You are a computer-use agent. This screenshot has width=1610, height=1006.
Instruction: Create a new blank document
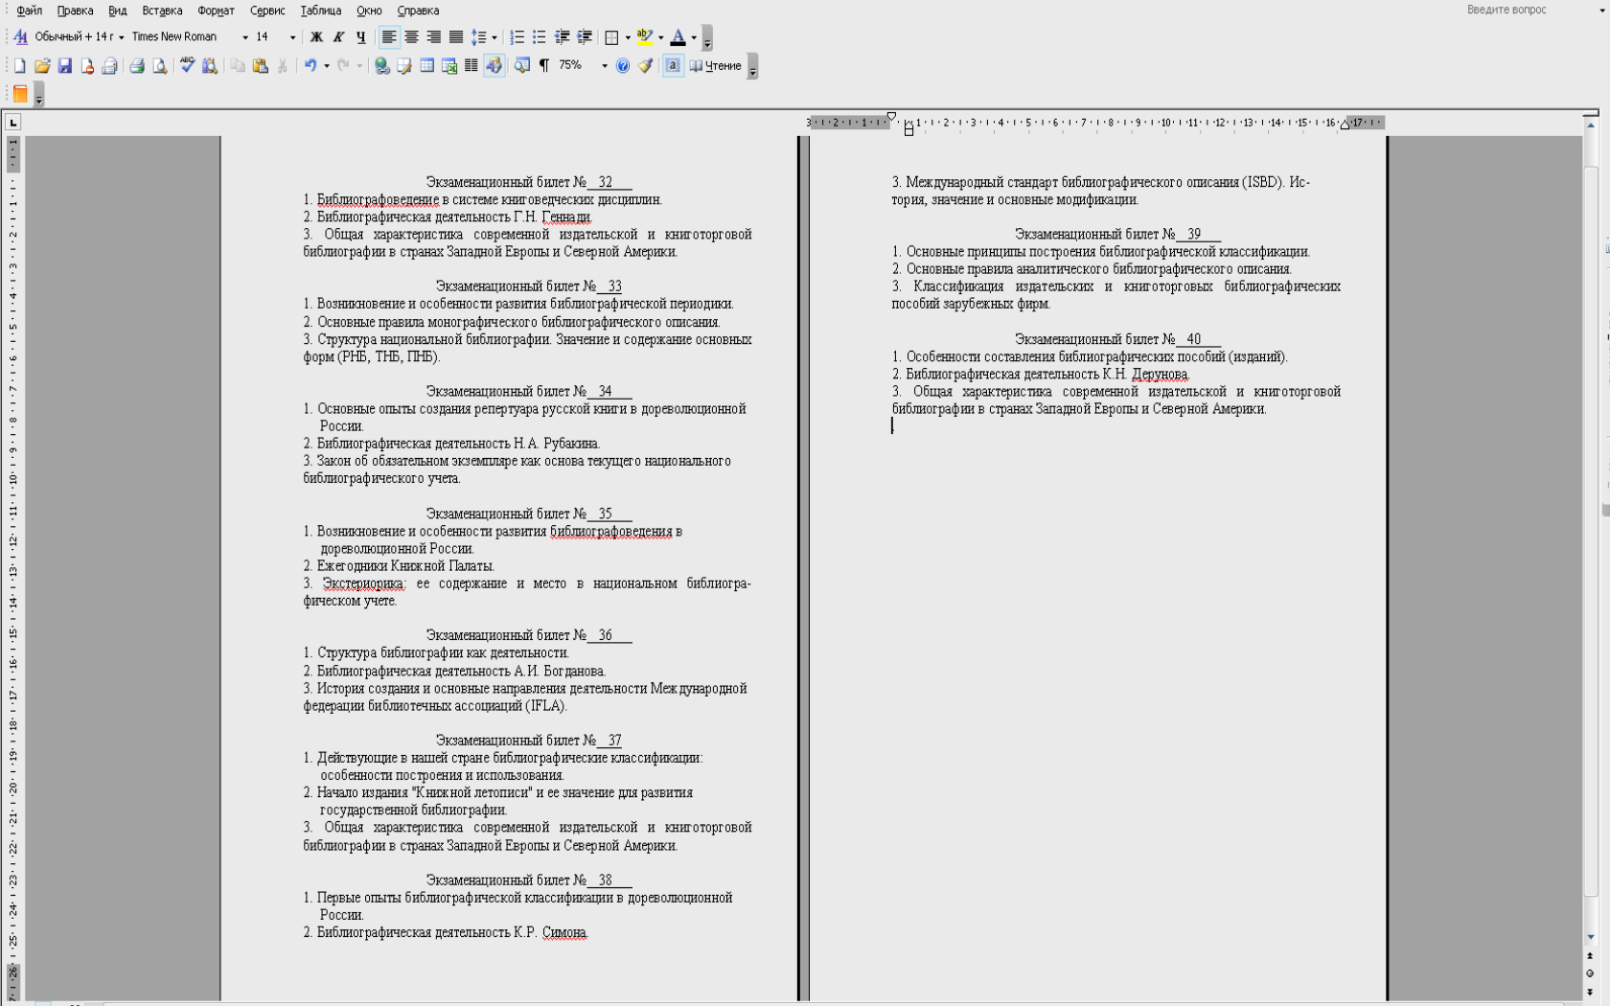pos(19,66)
